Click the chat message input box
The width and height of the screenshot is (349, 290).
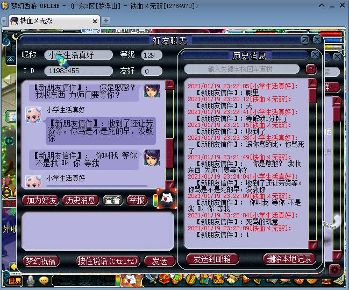[98, 231]
